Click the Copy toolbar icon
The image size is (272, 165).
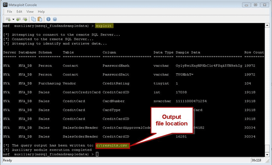point(33,19)
